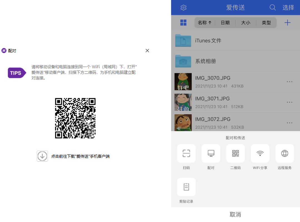Tap the WiFi 分享 icon
This screenshot has width=300, height=222.
tap(260, 153)
